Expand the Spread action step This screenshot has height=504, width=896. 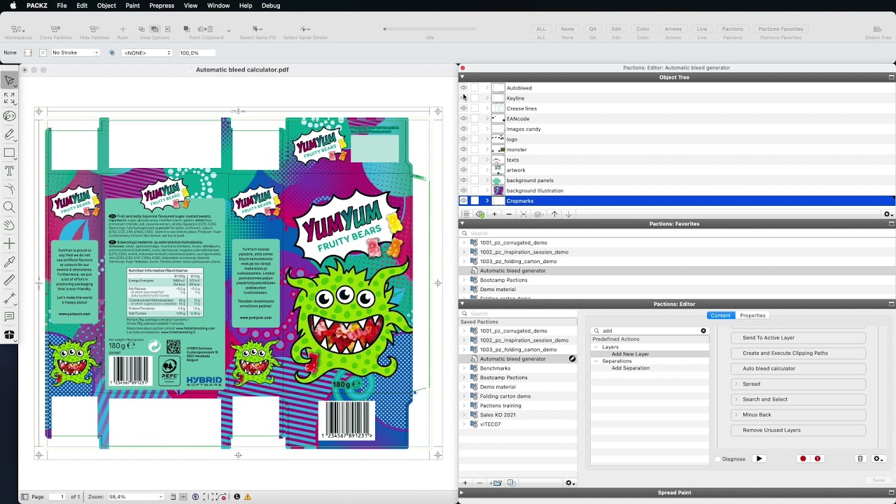(x=736, y=384)
